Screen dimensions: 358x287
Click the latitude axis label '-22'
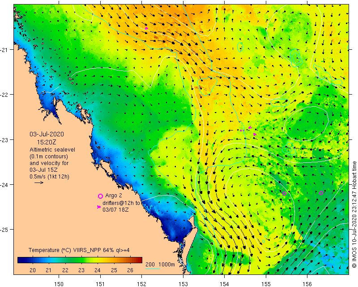click(x=4, y=94)
